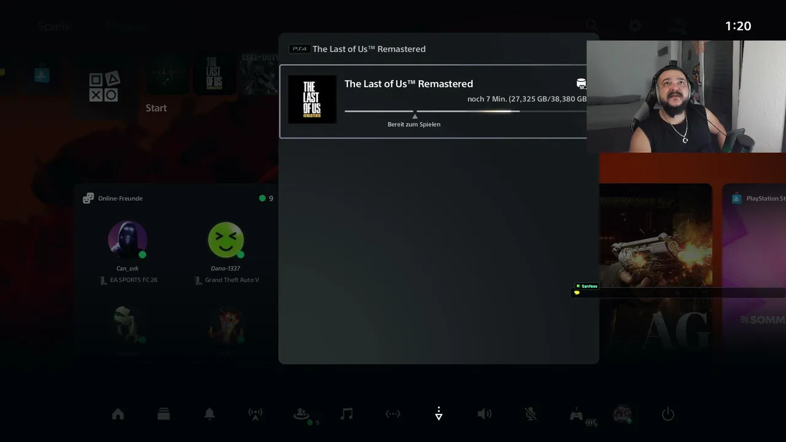The image size is (786, 442).
Task: Click the storage disk icon on the download
Action: 581,83
